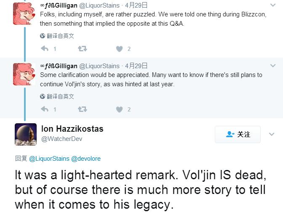Translate the first tweet from English
The height and width of the screenshot is (215, 283).
coord(60,36)
